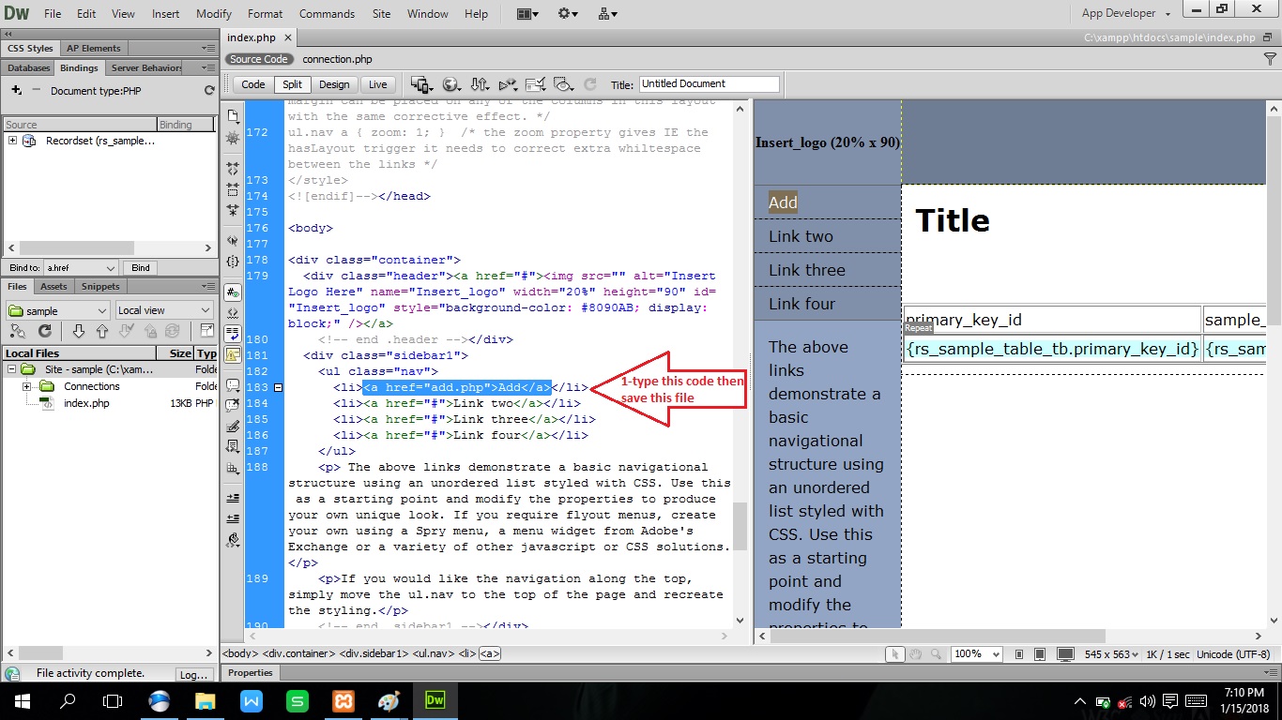Open the Local view dropdown

pyautogui.click(x=164, y=310)
